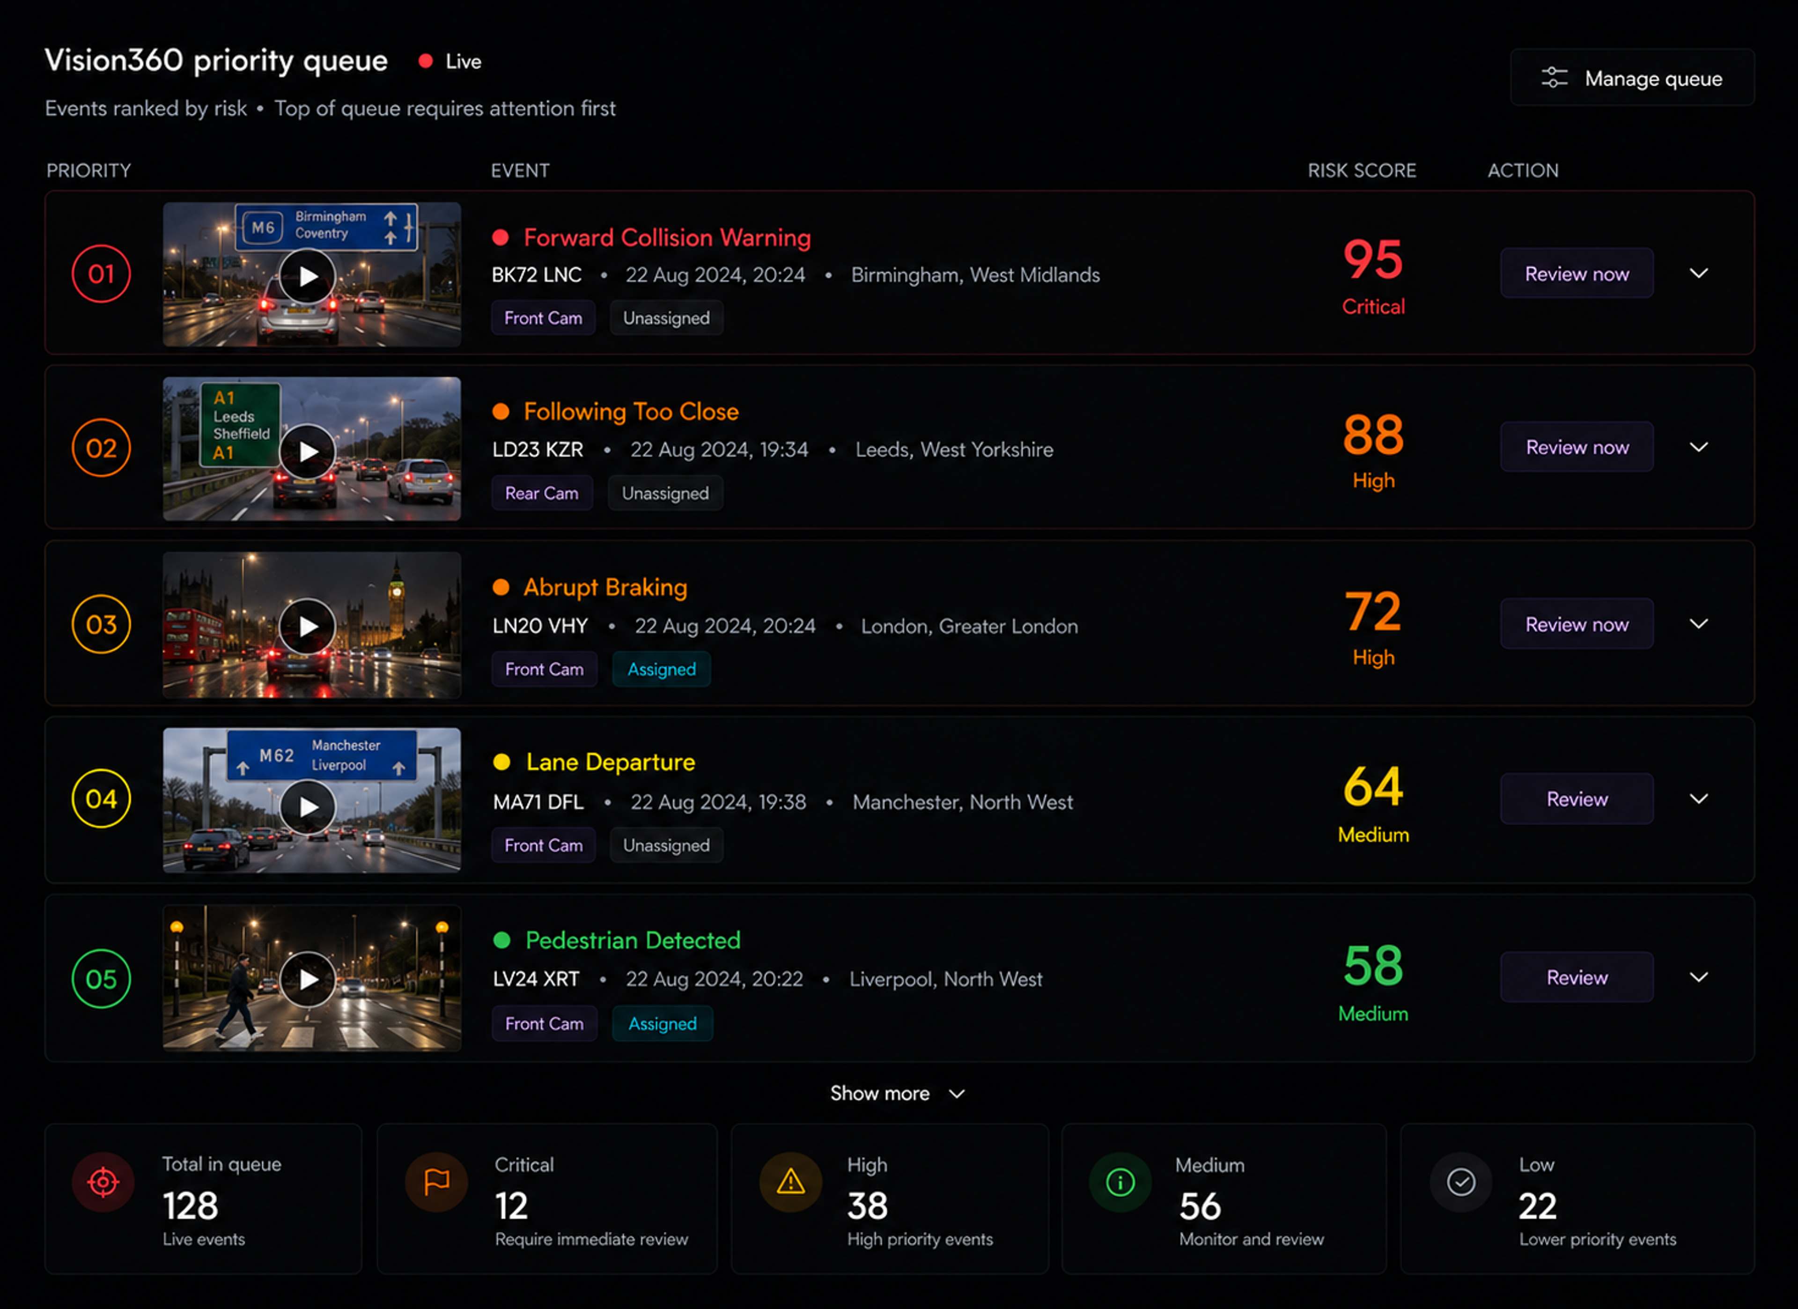Click the PRIORITY column header
The height and width of the screenshot is (1309, 1798).
tap(89, 170)
